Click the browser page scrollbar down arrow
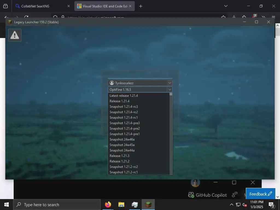Viewport: 280px width, 210px height. point(278,197)
